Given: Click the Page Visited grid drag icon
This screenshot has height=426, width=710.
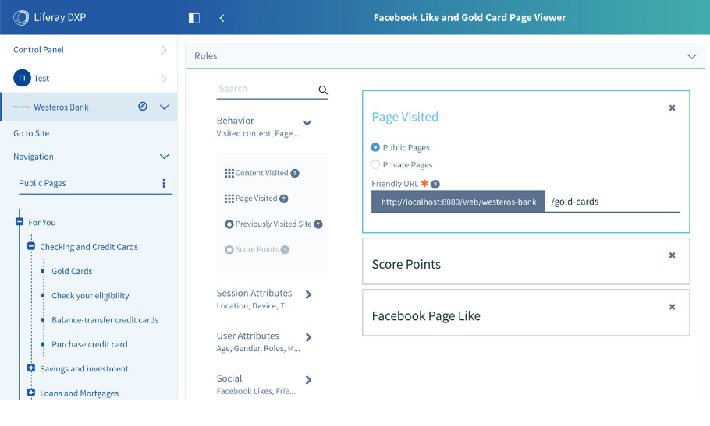Looking at the screenshot, I should 229,199.
